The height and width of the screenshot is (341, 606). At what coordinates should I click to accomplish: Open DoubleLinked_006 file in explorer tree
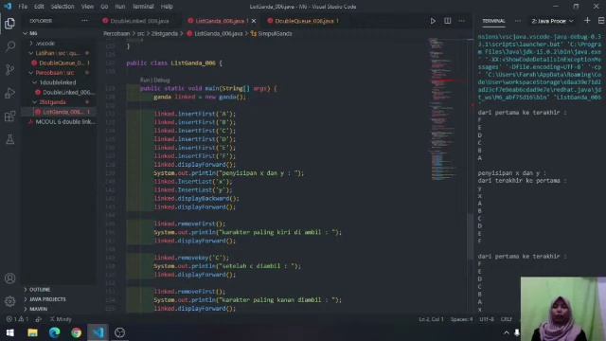[x=59, y=93]
